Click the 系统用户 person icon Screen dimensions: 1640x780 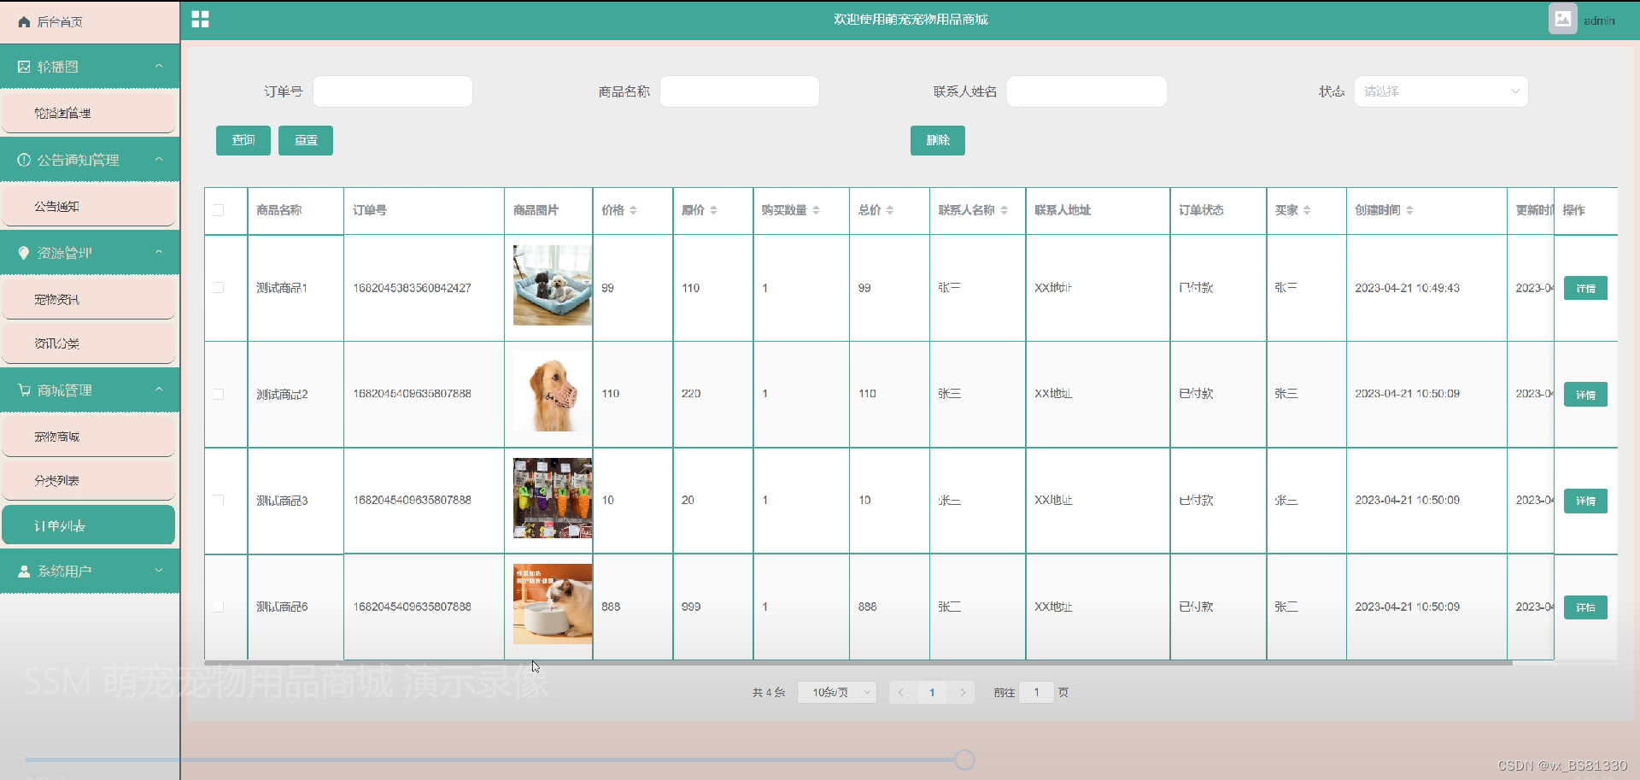point(24,571)
